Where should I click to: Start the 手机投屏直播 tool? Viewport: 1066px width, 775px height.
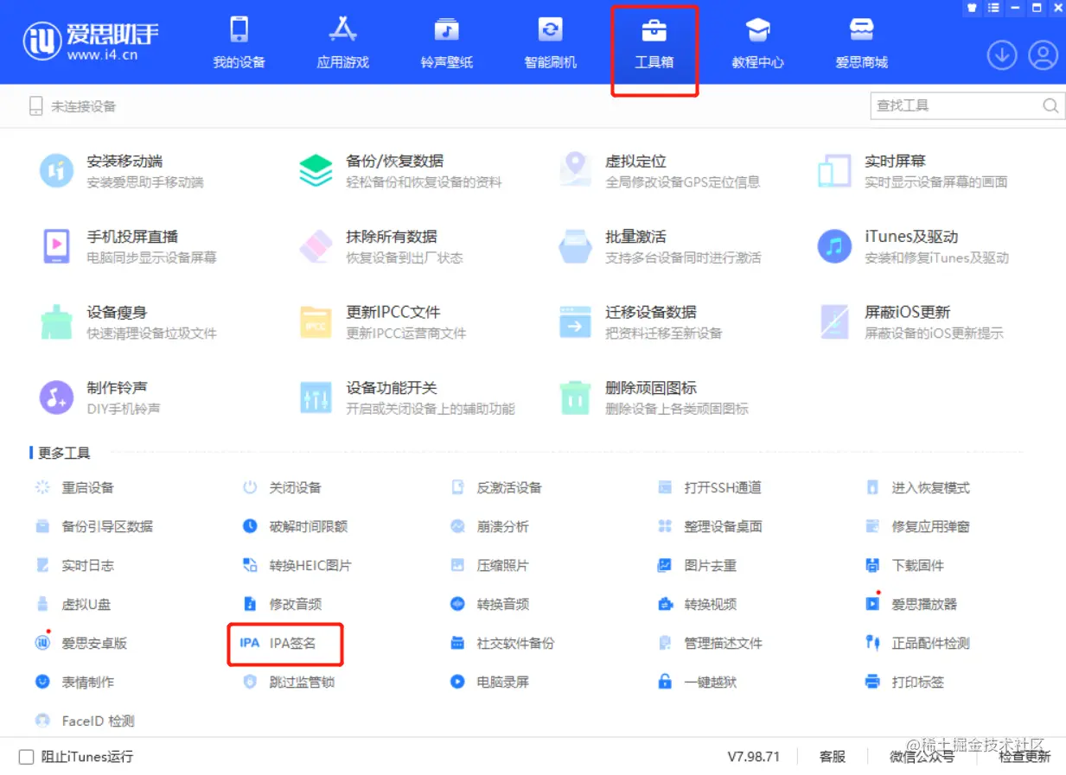128,246
